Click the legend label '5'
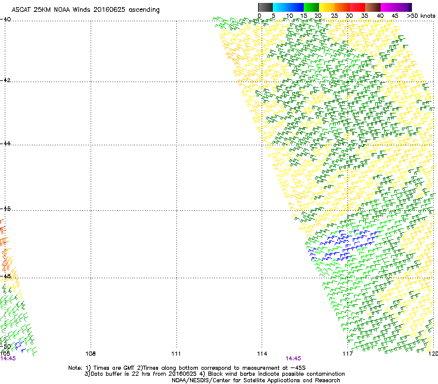Image resolution: width=438 pixels, height=384 pixels. coord(273,16)
